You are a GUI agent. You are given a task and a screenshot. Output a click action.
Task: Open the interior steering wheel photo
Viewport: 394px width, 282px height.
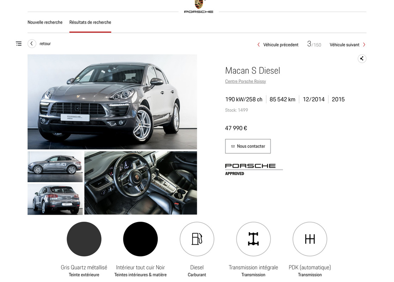coord(141,183)
